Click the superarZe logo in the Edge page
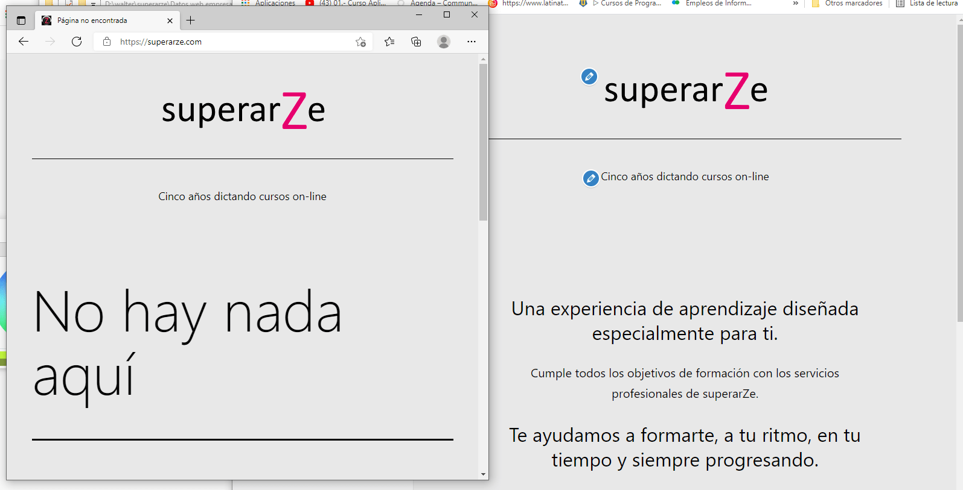963x490 pixels. (243, 110)
